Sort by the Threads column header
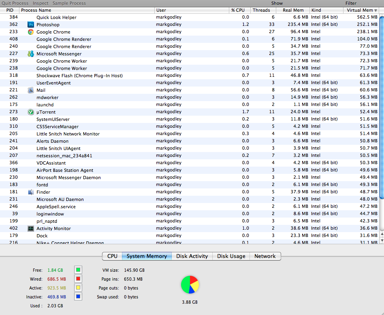This screenshot has width=384, height=315. [x=264, y=10]
